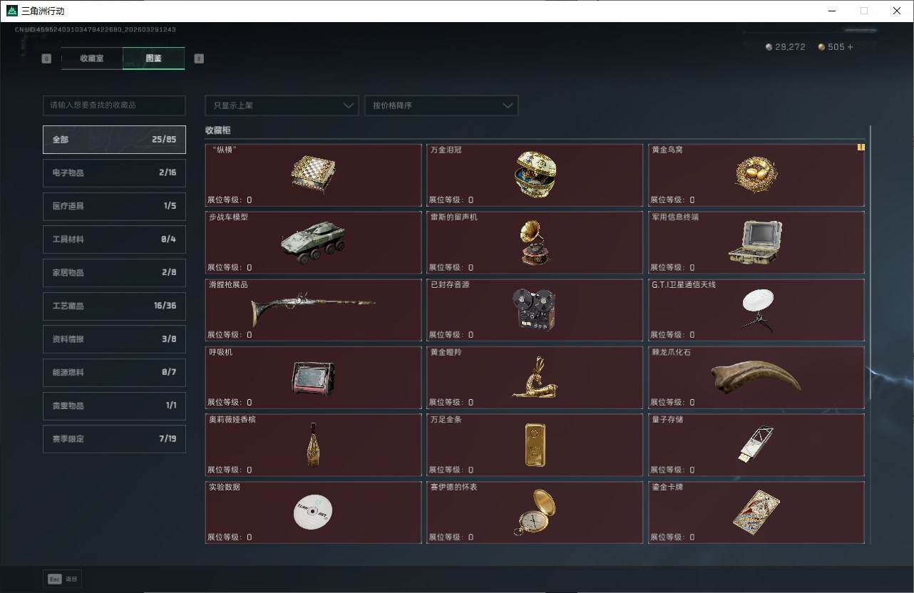Click the 三角洲行动 app logo in title bar

click(x=12, y=11)
